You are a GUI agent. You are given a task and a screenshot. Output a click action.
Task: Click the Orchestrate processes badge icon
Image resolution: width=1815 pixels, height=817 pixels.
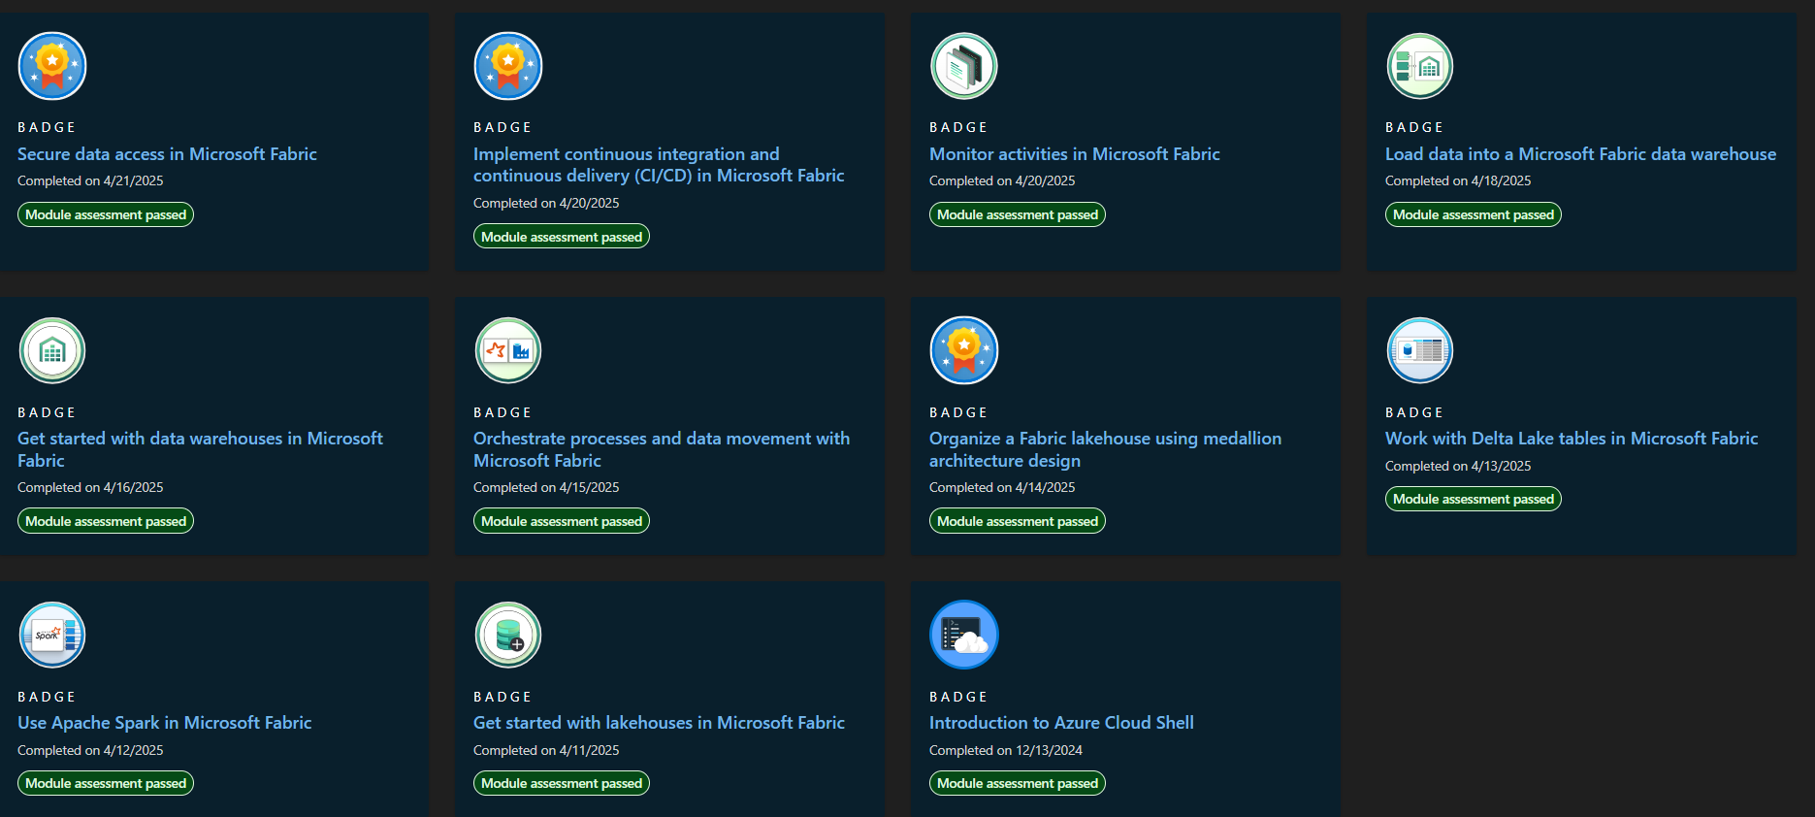508,350
